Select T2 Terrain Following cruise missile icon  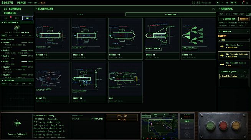coord(222,55)
